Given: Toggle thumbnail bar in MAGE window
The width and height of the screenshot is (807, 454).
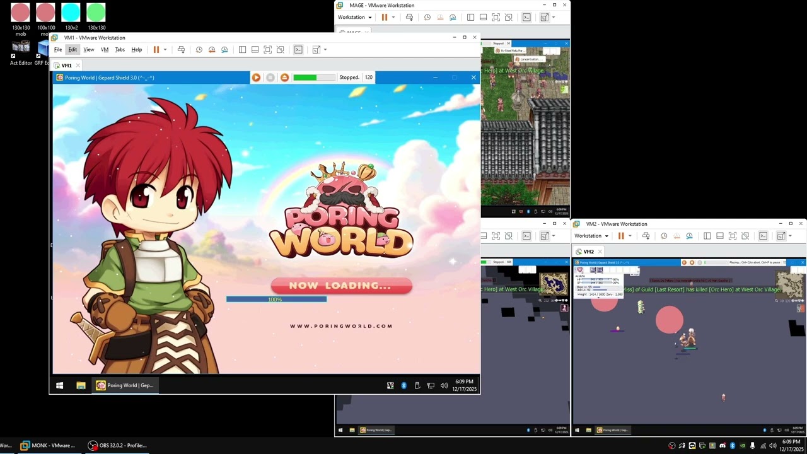Looking at the screenshot, I should 483,18.
